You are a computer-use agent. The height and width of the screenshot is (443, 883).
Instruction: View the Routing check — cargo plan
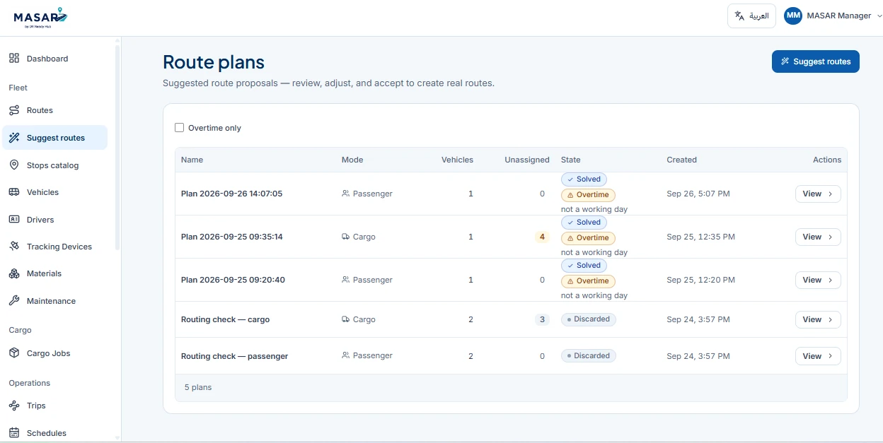click(818, 319)
